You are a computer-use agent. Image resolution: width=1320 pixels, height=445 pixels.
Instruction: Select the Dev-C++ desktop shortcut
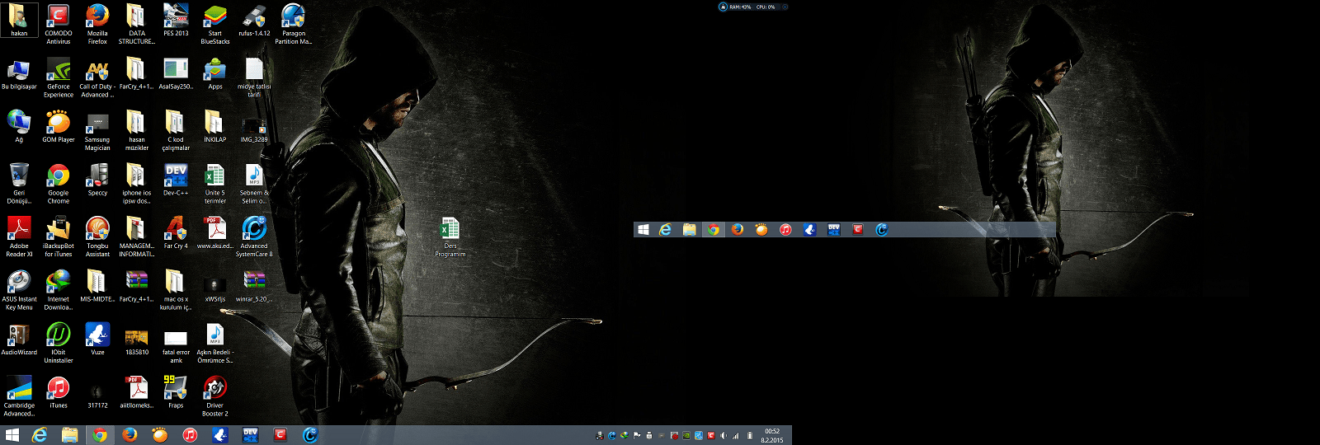click(176, 180)
